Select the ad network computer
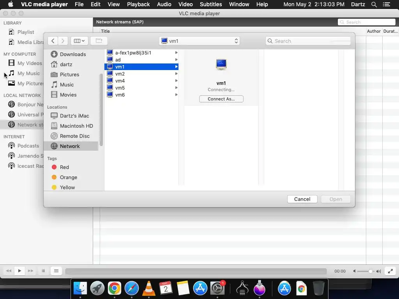This screenshot has height=299, width=399. 141,60
